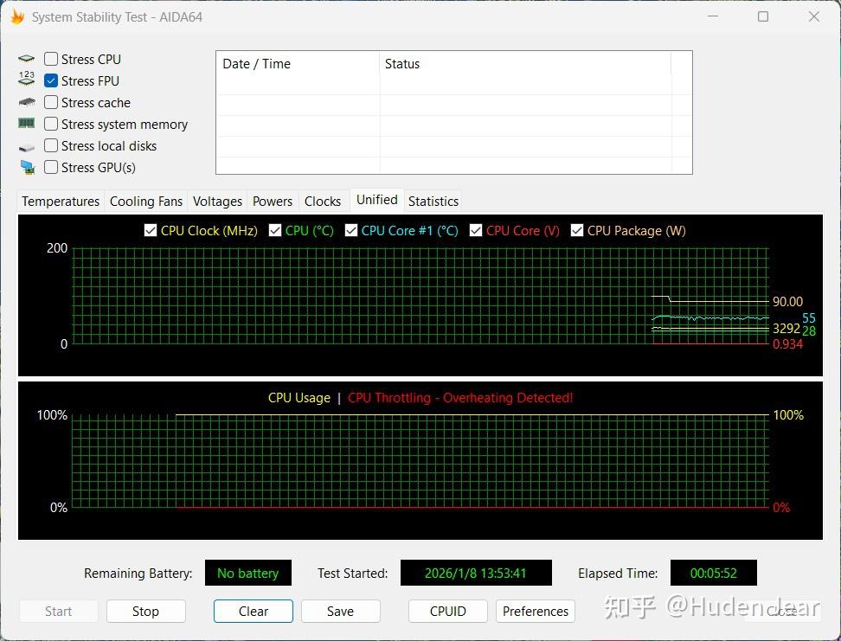Untick the CPU Core (V) checkbox
Screen dimensions: 841x641
(476, 230)
